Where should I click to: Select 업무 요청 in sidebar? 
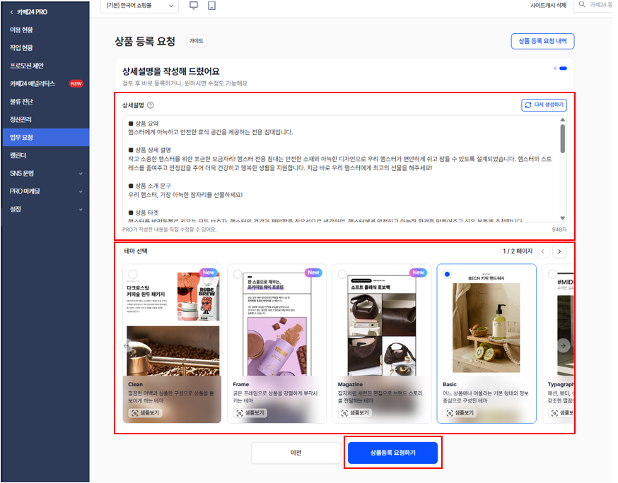pyautogui.click(x=45, y=138)
